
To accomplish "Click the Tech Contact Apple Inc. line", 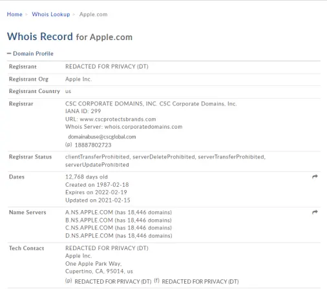I will tap(78, 256).
